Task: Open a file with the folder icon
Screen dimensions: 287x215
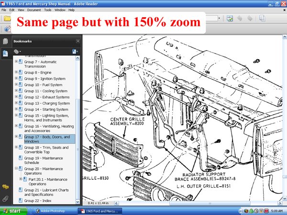Action: click(7, 19)
